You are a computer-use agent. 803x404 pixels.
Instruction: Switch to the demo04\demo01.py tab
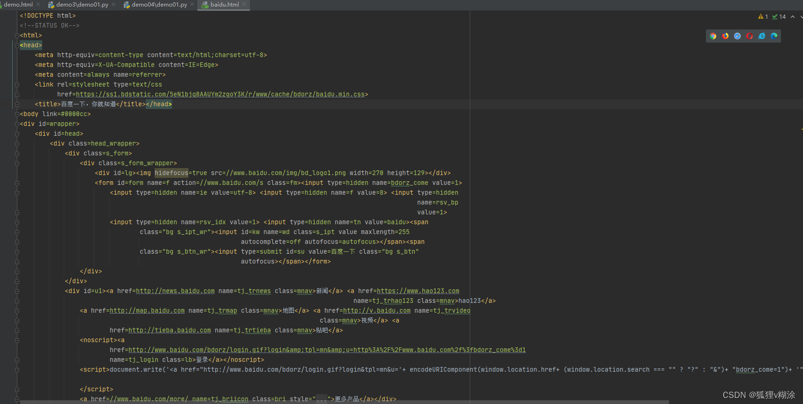[159, 4]
